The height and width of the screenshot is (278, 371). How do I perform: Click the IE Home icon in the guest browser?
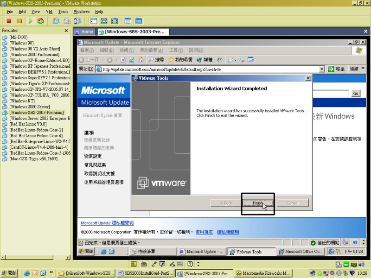(x=141, y=60)
